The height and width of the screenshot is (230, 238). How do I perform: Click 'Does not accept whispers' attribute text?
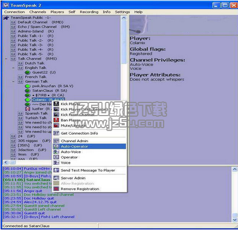click(x=157, y=80)
